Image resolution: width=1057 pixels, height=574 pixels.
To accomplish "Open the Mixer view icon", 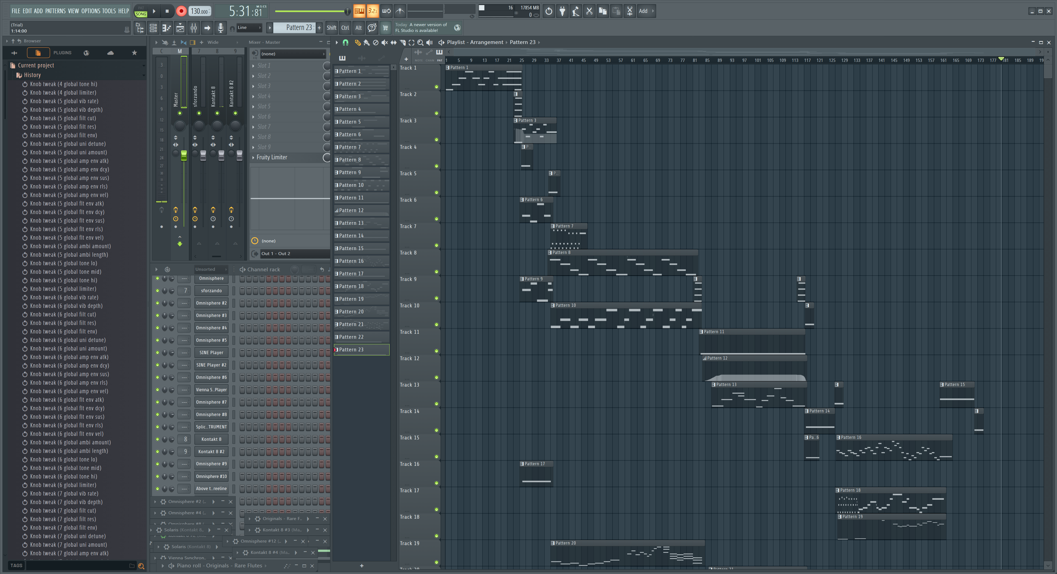I will pos(194,28).
